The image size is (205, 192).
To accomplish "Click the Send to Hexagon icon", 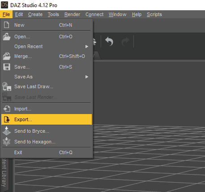I will 7,142.
